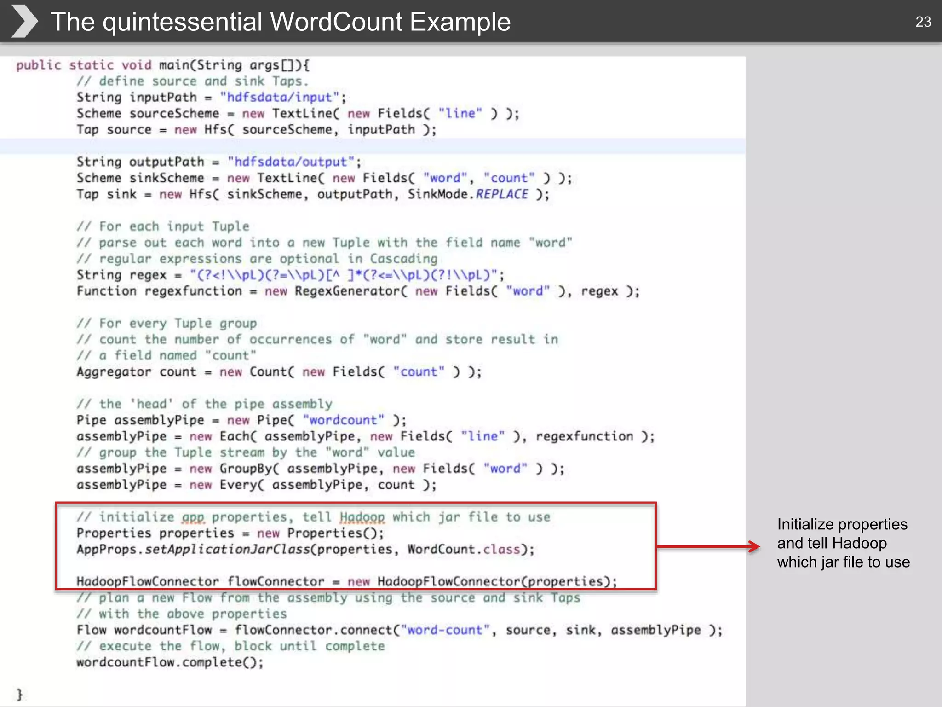
Task: Click the 'new Each( assemblyPipe' line
Action: (366, 436)
